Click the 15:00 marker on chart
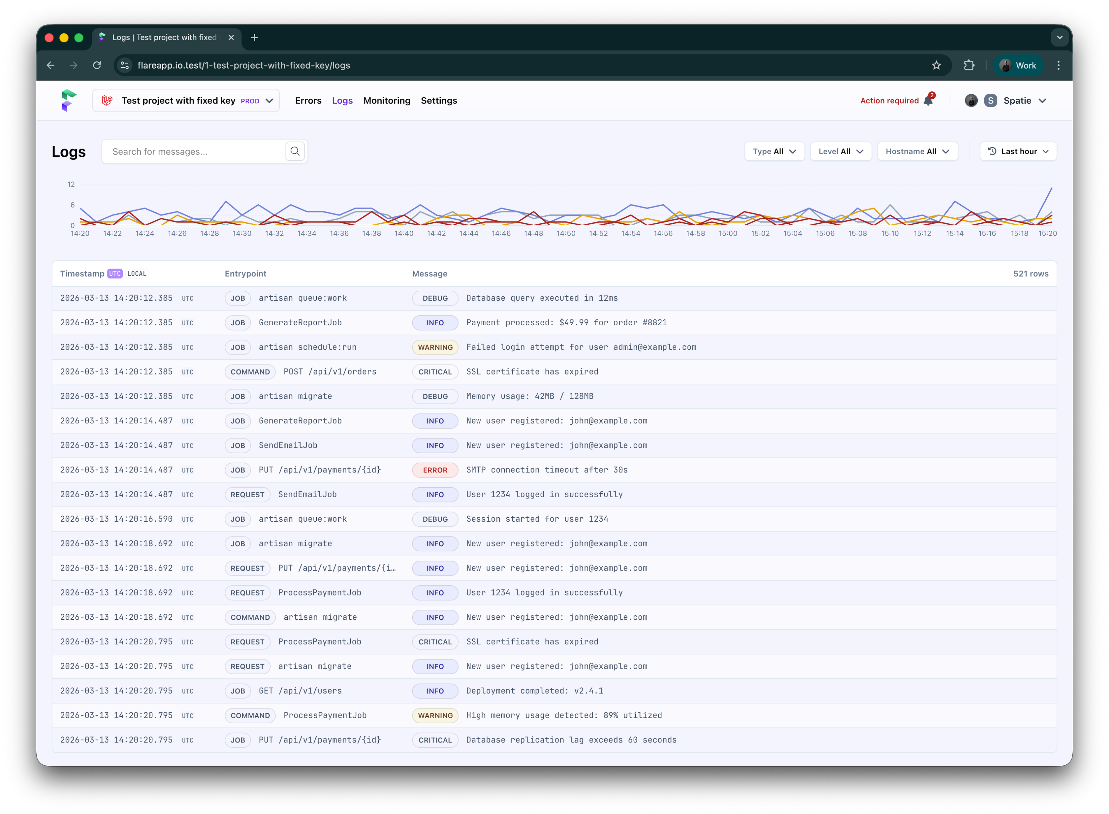The image size is (1109, 814). pyautogui.click(x=727, y=233)
